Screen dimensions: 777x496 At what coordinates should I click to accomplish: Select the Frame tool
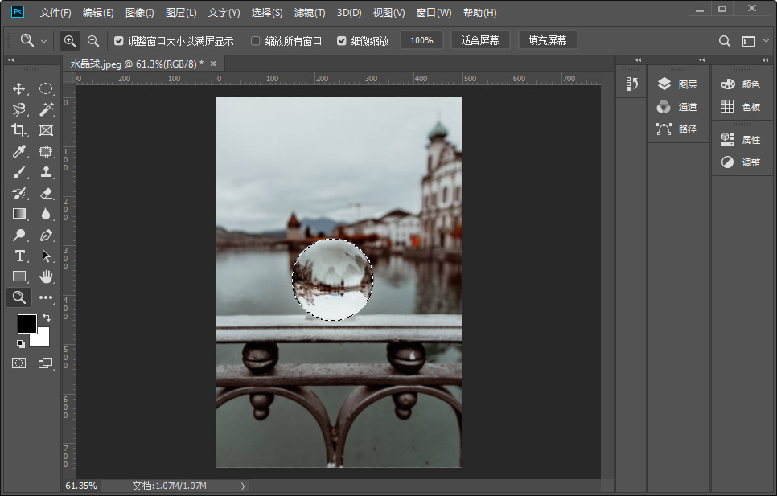46,130
